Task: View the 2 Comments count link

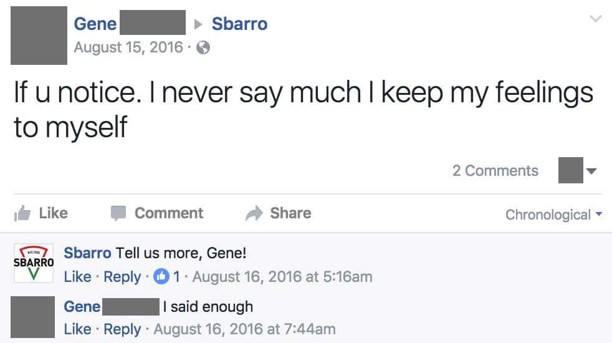Action: 495,171
